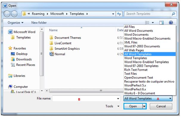Image resolution: width=181 pixels, height=118 pixels.
Task: Choose Word Macro-Enabled Templates type
Action: tap(150, 62)
